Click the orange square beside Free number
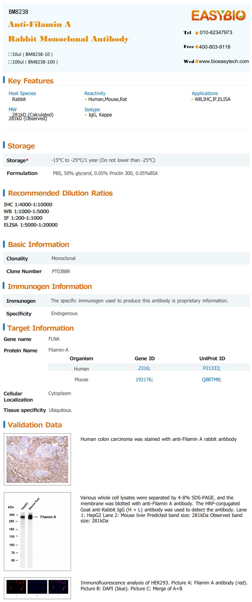 coord(197,47)
